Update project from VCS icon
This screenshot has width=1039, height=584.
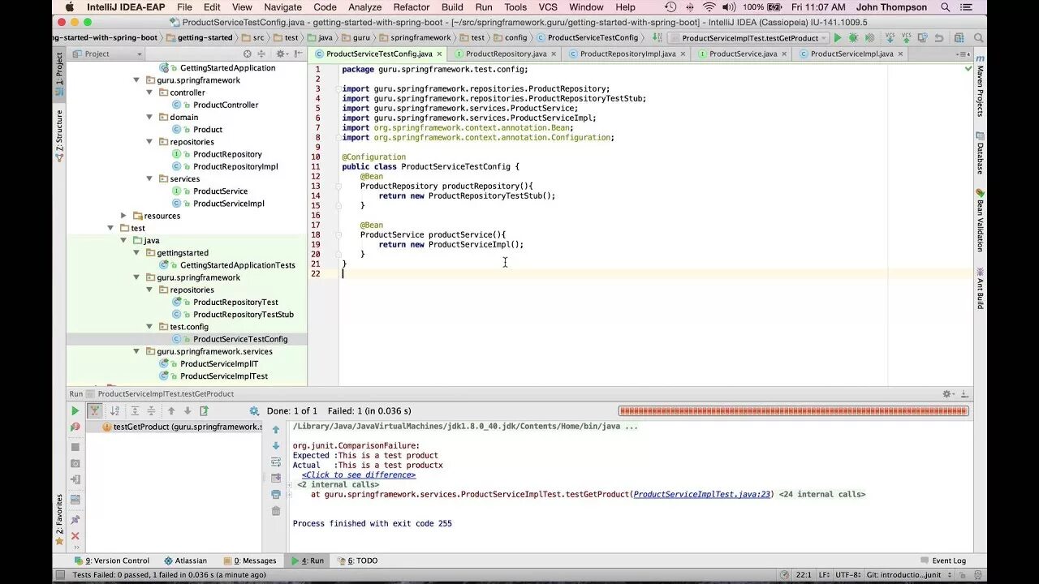(890, 38)
